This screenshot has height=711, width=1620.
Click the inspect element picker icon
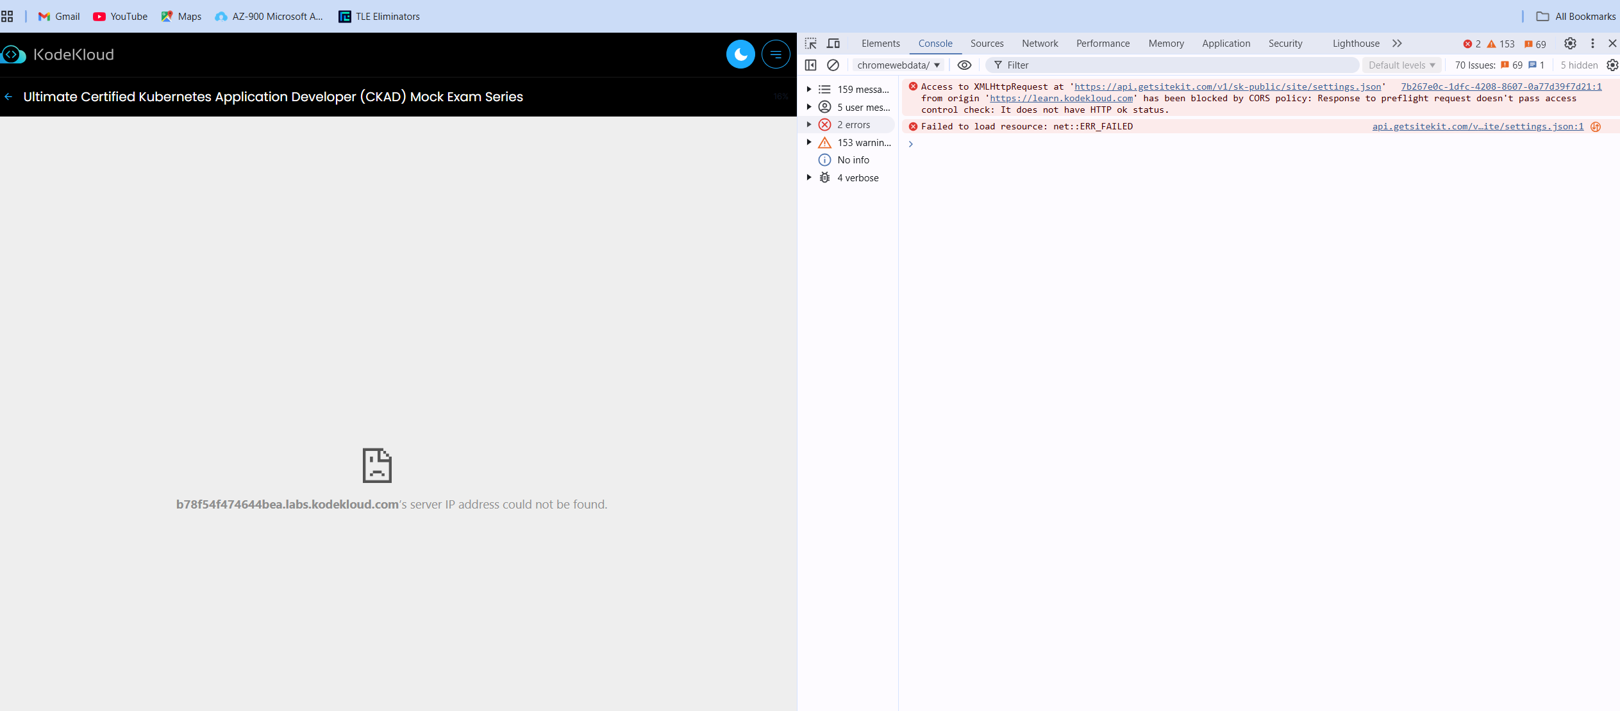coord(811,44)
